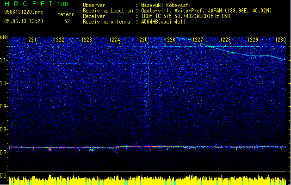Image resolution: width=291 pixels, height=185 pixels.
Task: Click the 1.0 kHz frequency axis label
Action: (4, 84)
